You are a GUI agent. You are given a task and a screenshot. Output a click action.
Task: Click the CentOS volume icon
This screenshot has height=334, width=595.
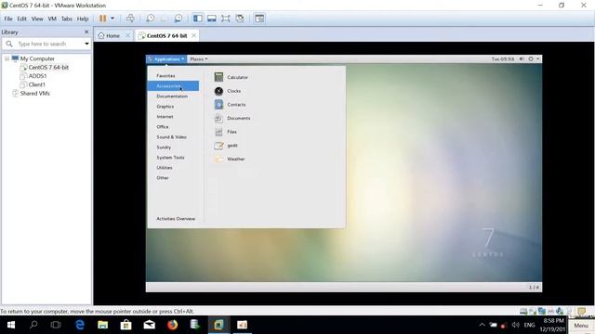(x=522, y=59)
